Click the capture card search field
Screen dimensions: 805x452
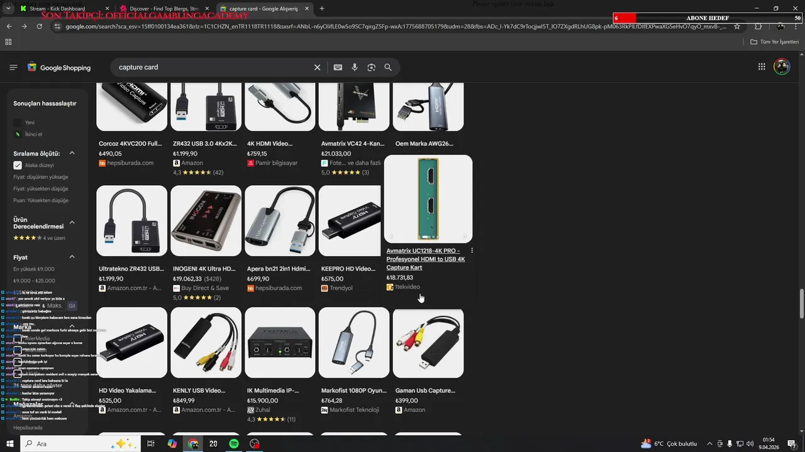(x=214, y=67)
